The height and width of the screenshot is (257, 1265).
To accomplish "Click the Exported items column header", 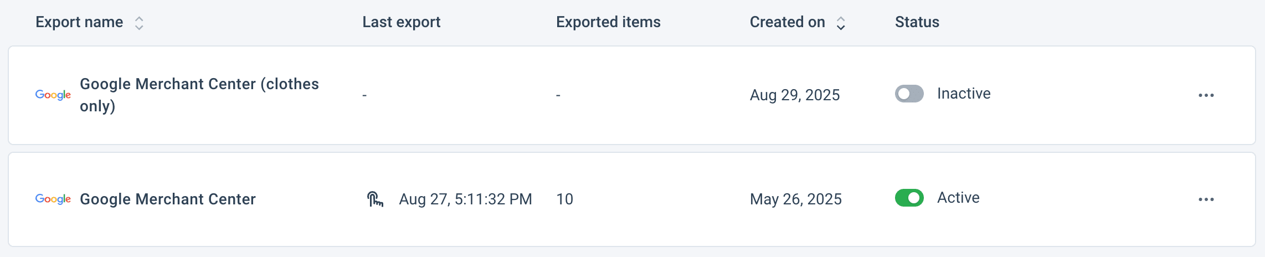I will pyautogui.click(x=608, y=22).
